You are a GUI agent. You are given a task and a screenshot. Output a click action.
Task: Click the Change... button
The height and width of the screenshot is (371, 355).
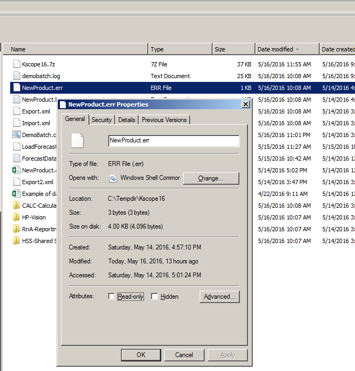pos(211,178)
